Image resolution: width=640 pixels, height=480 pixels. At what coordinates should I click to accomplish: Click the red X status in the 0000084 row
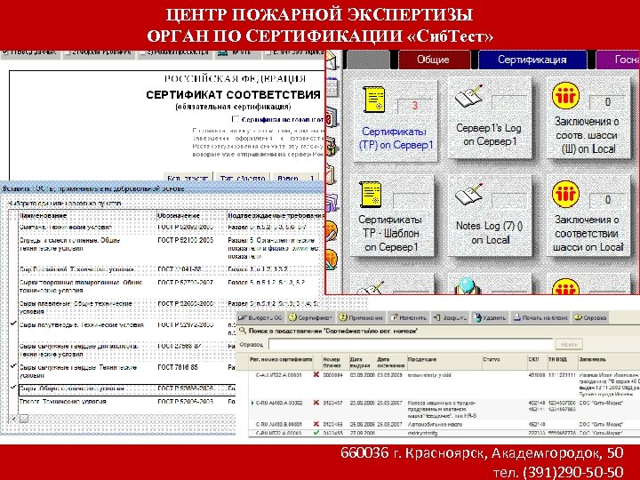316,374
